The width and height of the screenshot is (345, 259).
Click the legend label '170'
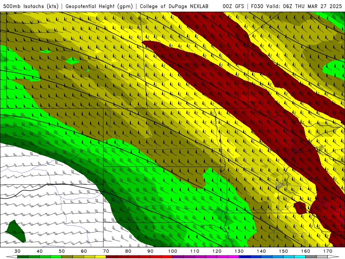pos(328,251)
